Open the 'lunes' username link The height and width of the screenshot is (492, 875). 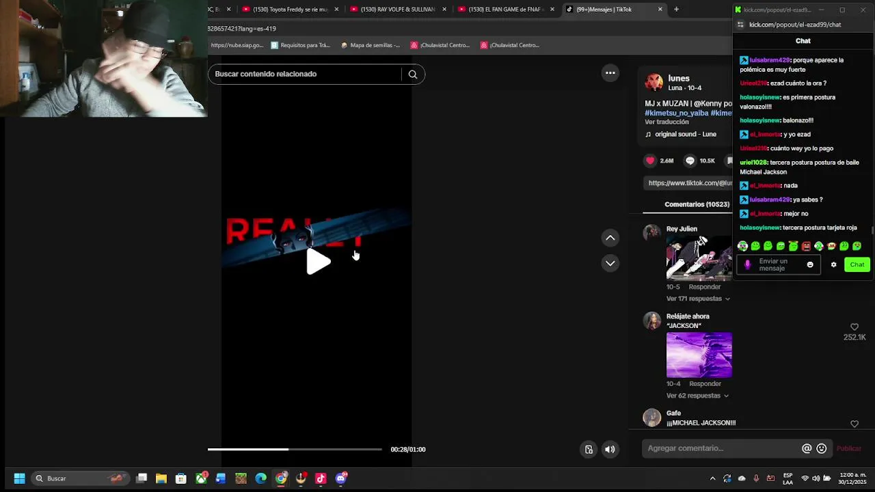pos(679,79)
